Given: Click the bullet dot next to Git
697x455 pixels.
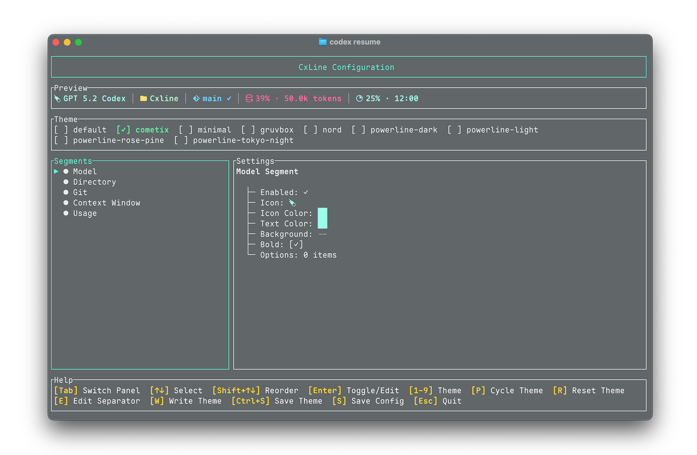Looking at the screenshot, I should click(x=66, y=193).
